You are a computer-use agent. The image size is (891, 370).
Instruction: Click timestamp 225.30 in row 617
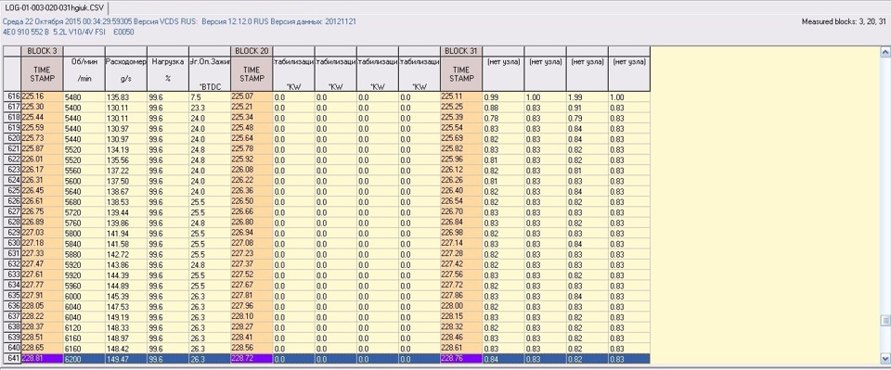tap(42, 108)
